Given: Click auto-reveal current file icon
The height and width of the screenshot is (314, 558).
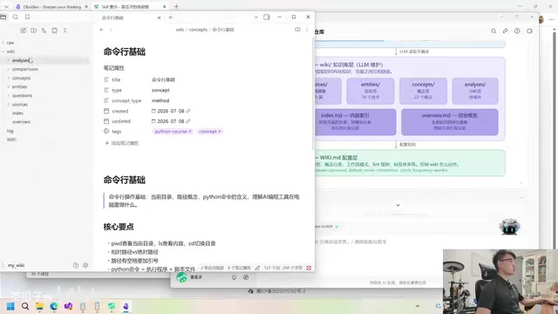Looking at the screenshot, I should click(x=54, y=31).
